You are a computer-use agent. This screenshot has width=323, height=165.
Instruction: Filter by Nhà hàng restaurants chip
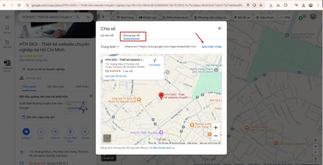coord(125,18)
